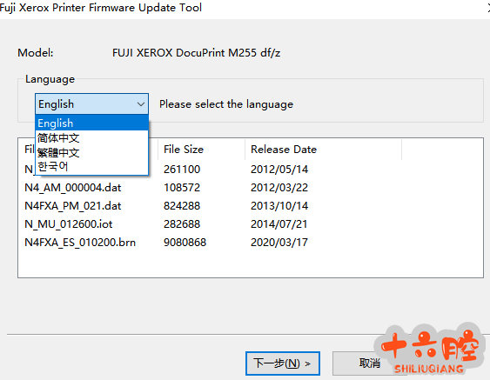This screenshot has height=380, width=490.
Task: Click the file size value 9080868
Action: [x=185, y=243]
